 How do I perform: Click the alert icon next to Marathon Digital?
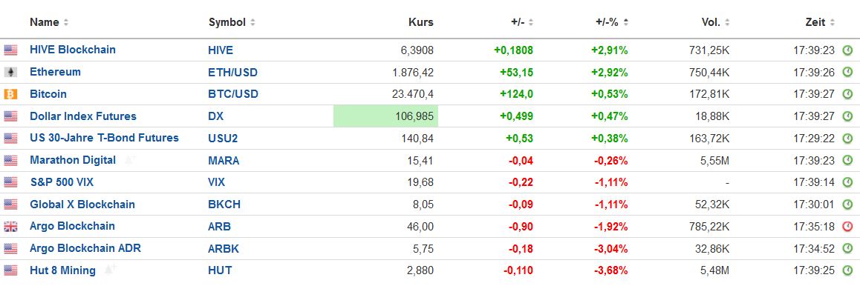click(x=129, y=160)
